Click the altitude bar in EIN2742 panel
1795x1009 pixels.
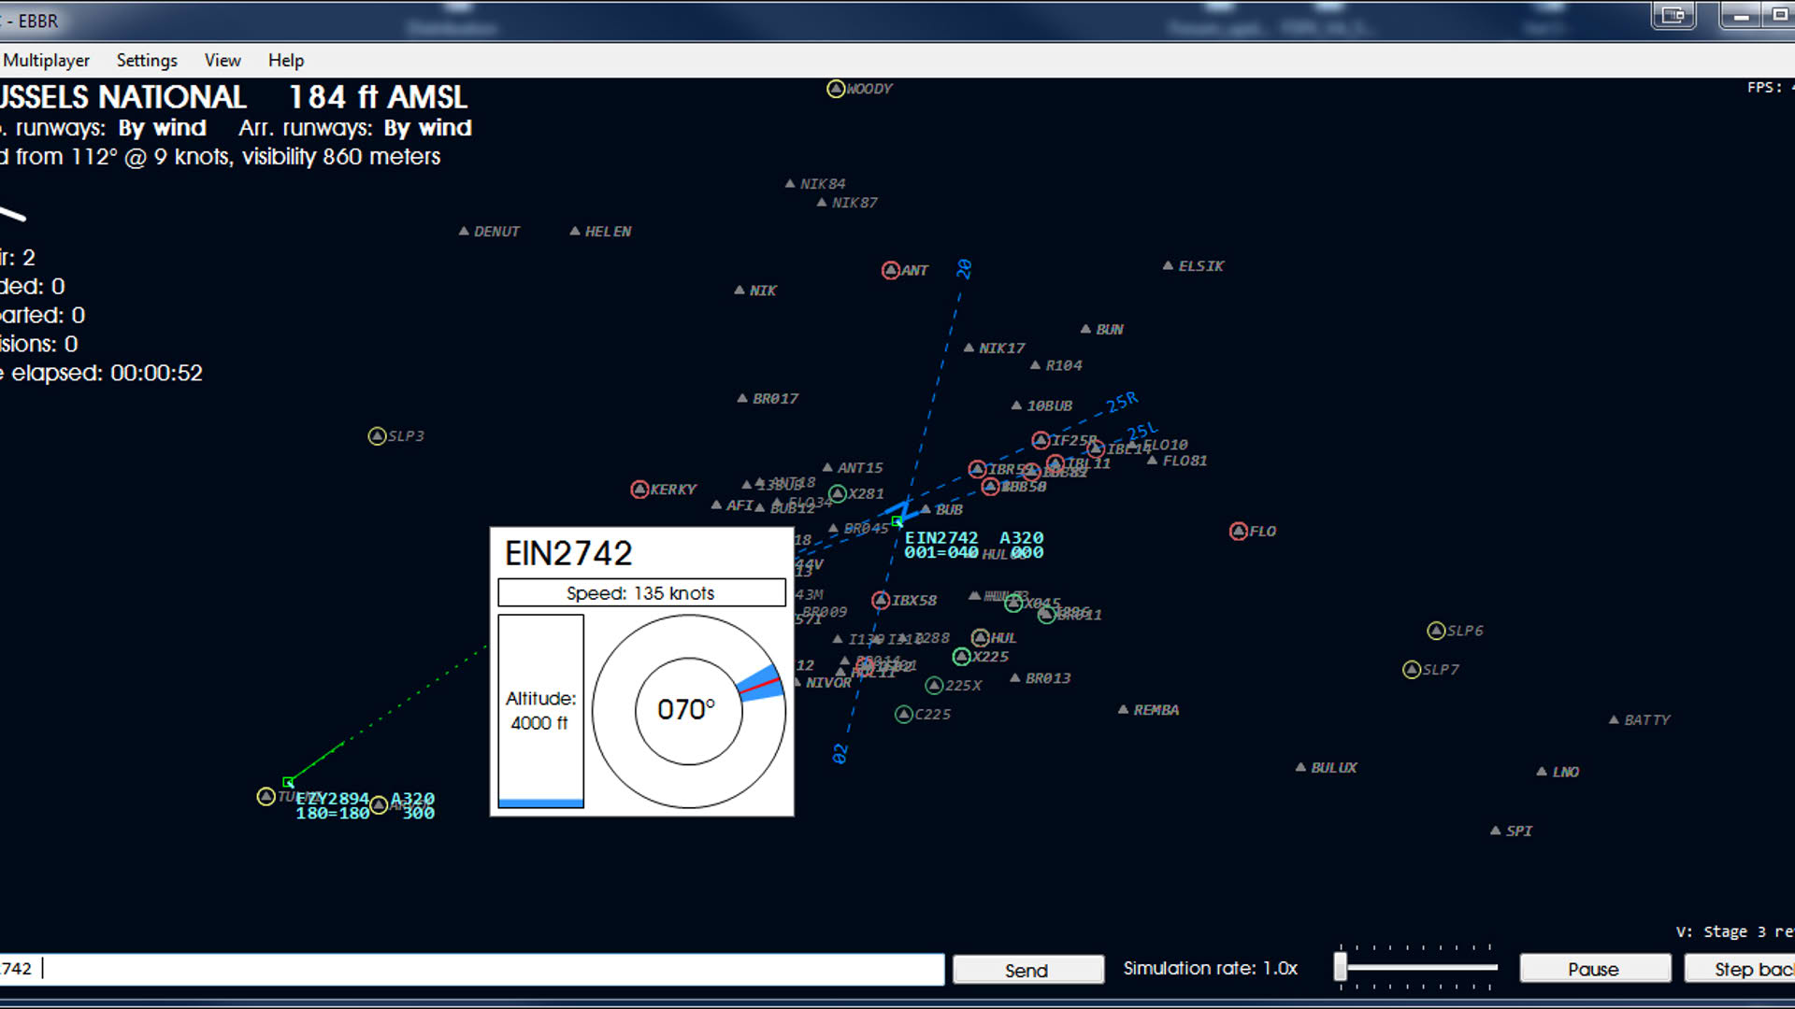click(x=541, y=711)
